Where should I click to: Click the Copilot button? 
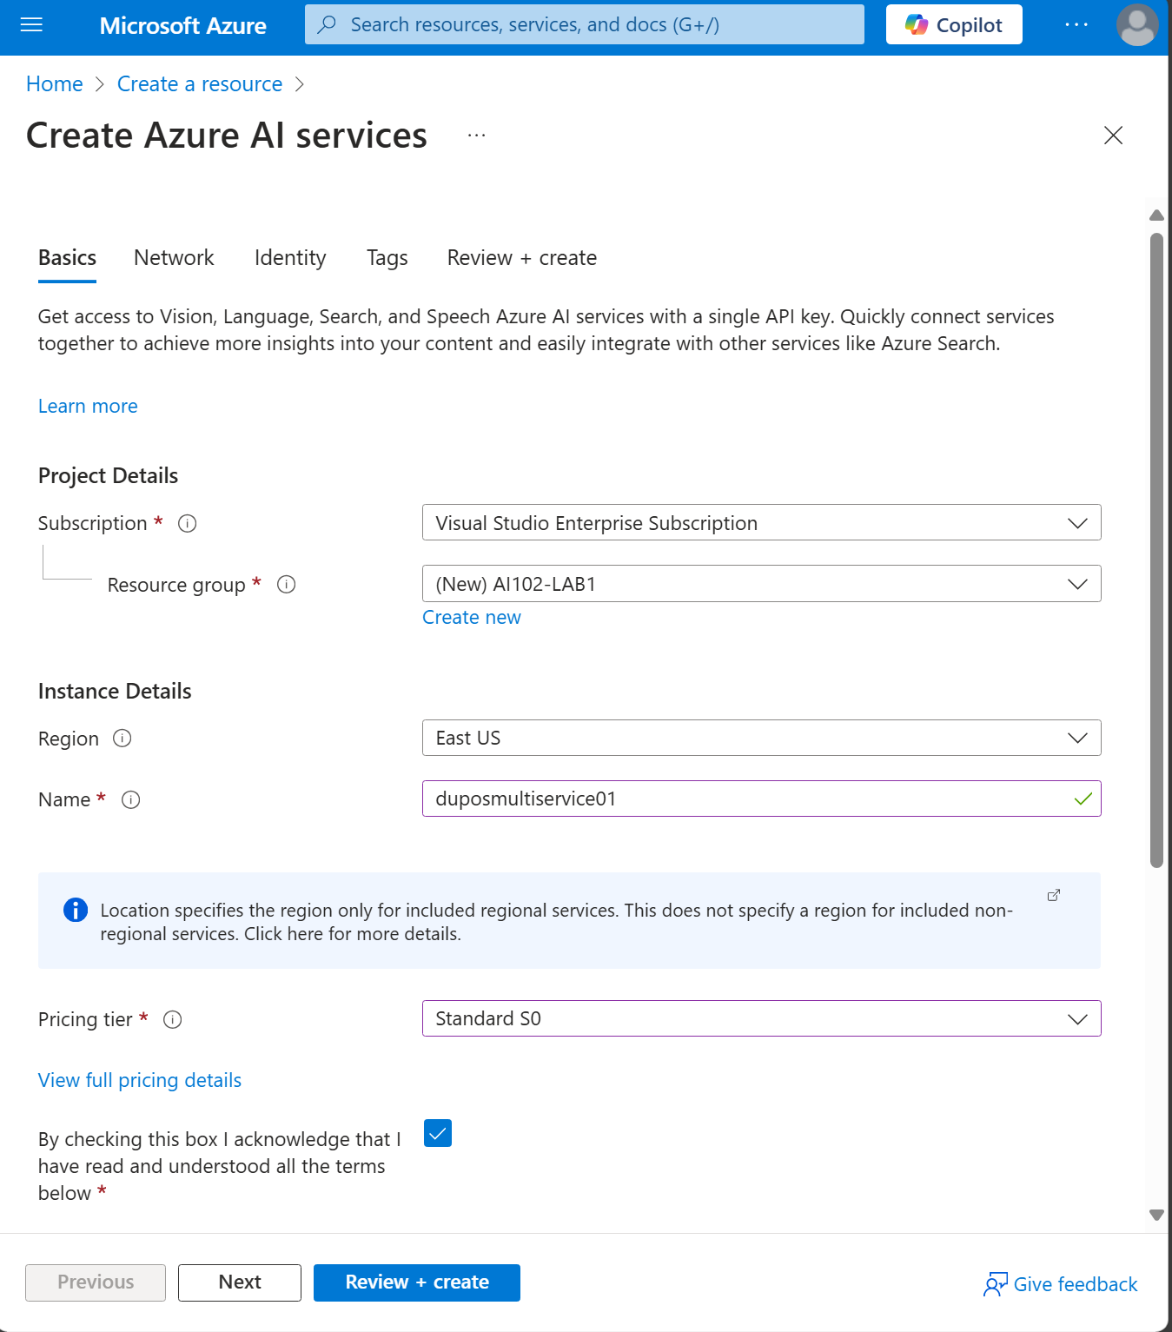point(954,24)
